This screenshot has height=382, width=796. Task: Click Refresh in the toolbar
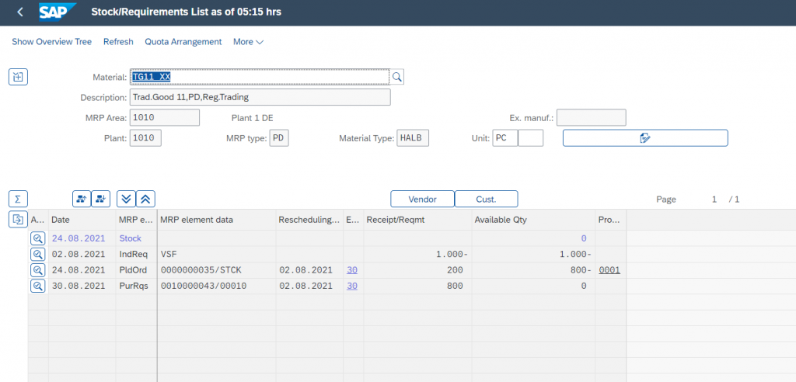tap(118, 42)
